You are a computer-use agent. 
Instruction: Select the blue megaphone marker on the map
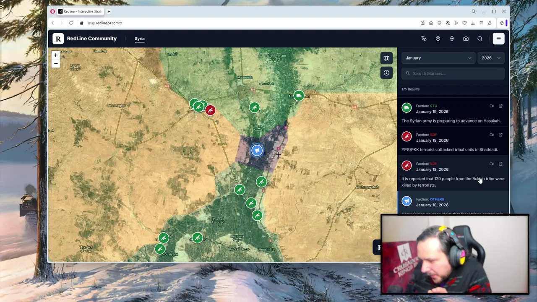click(x=257, y=150)
